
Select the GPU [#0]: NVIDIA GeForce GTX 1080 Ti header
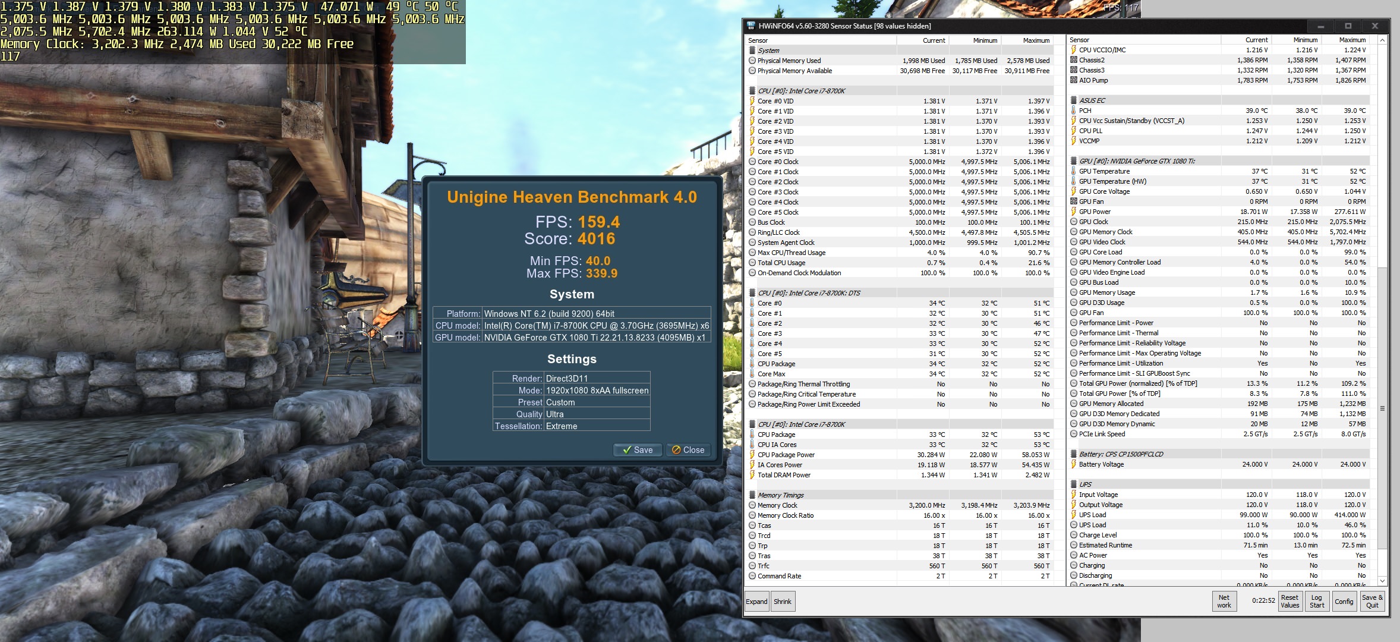(x=1219, y=161)
